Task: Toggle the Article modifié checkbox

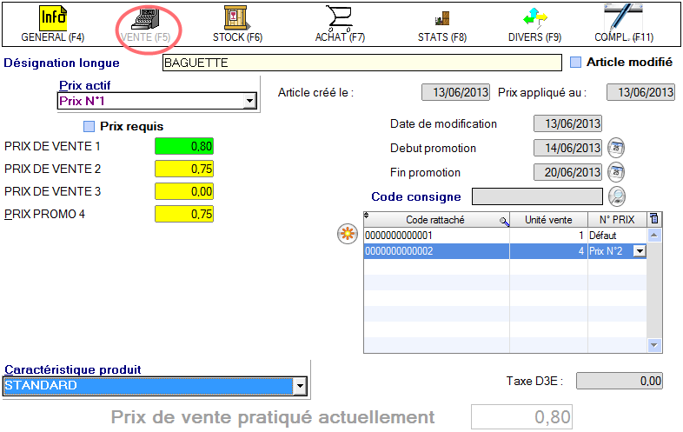Action: coord(575,63)
